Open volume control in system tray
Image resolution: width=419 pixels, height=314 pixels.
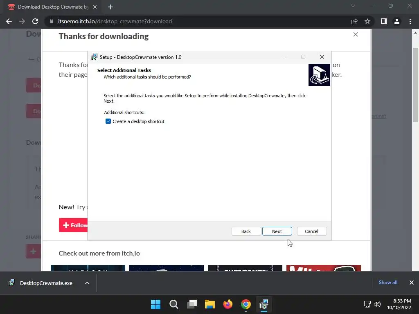click(377, 304)
